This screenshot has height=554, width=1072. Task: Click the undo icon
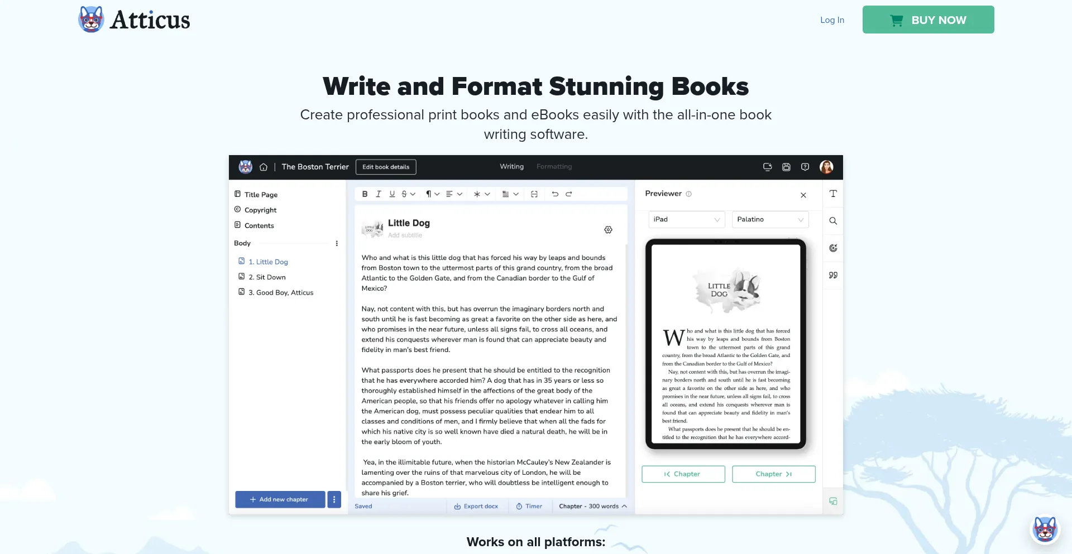click(x=555, y=194)
